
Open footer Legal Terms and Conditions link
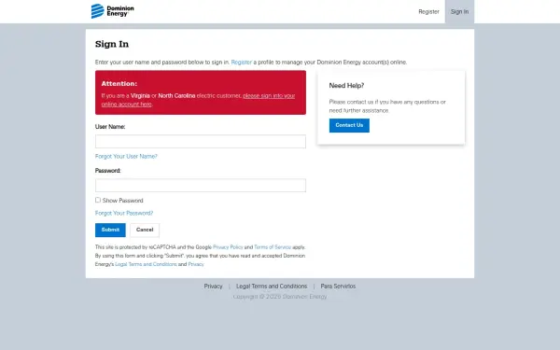click(272, 287)
